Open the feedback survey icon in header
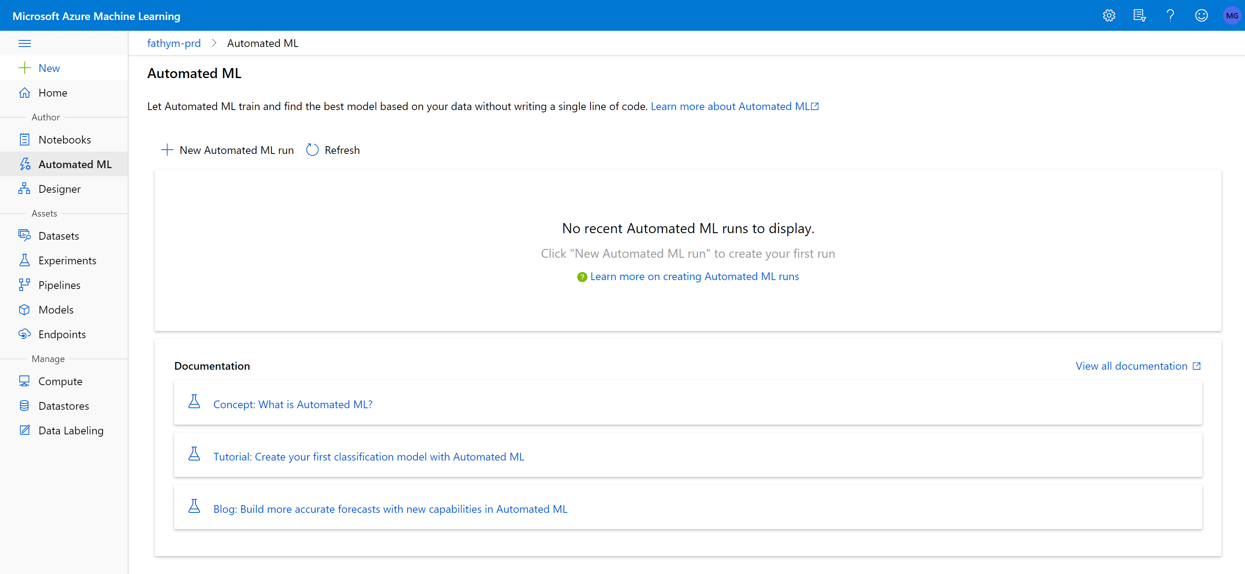This screenshot has height=574, width=1245. pyautogui.click(x=1140, y=15)
